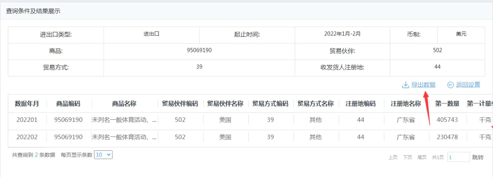Select the 202201 row cell
The image size is (493, 177).
[27, 120]
